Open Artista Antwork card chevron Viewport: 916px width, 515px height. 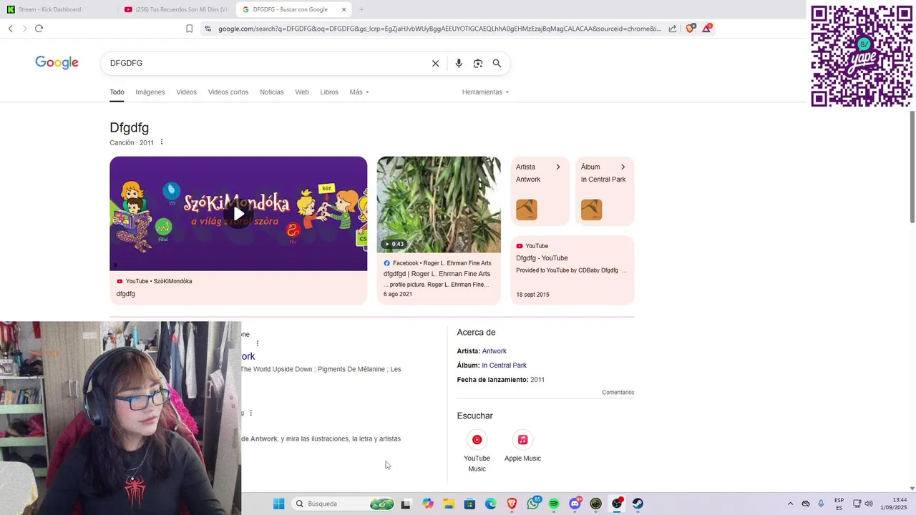[558, 167]
